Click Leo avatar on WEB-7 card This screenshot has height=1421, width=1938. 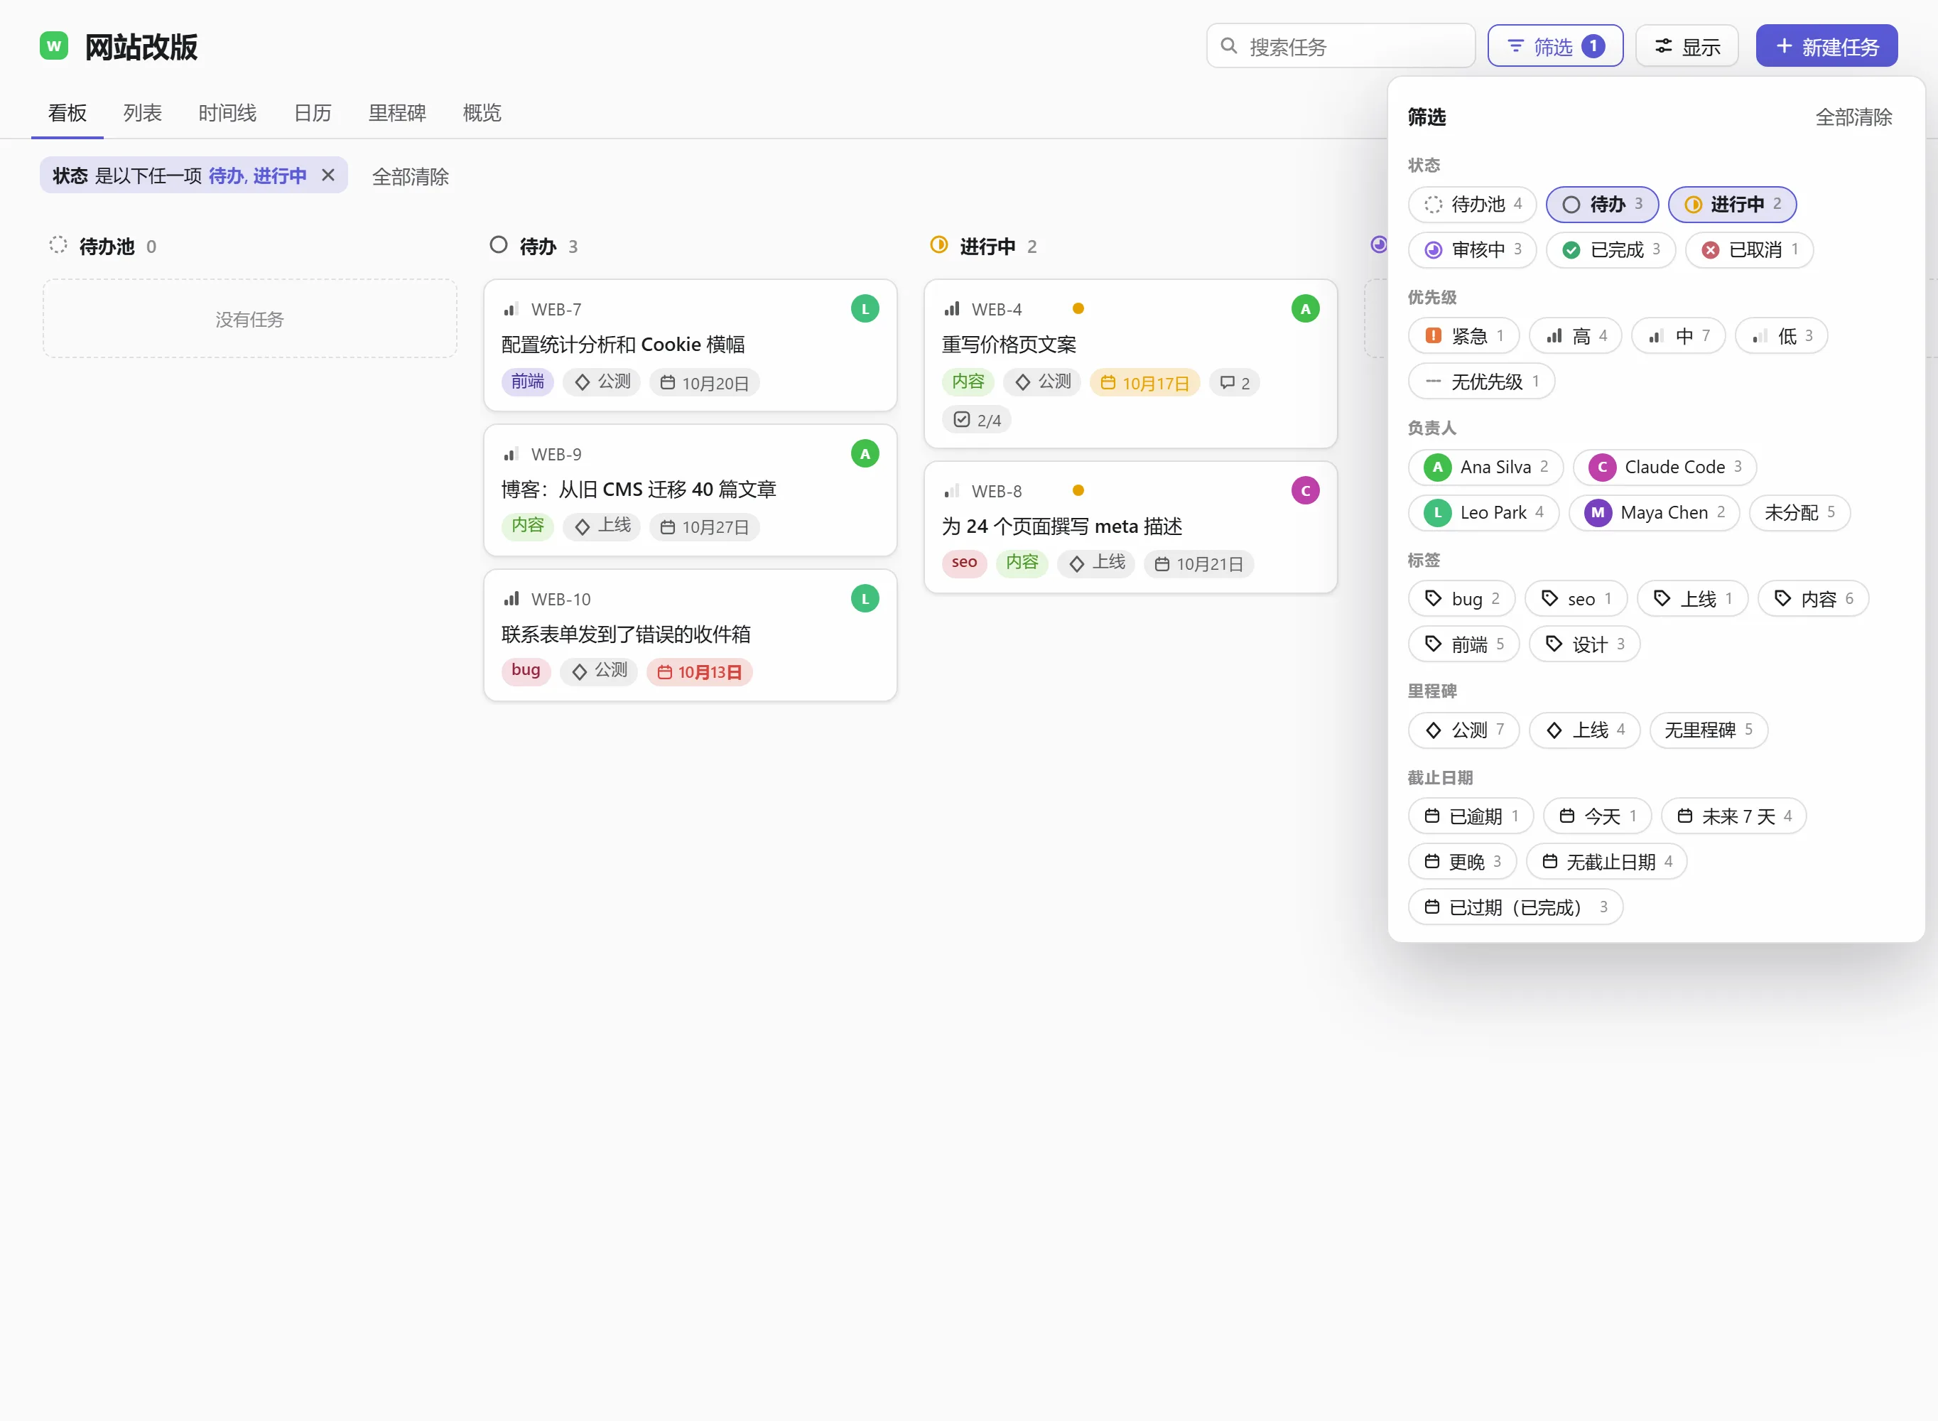(864, 309)
